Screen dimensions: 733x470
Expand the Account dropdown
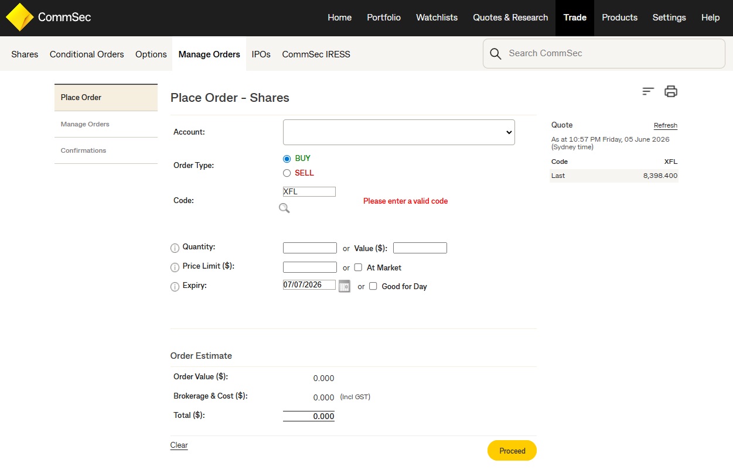pyautogui.click(x=399, y=132)
